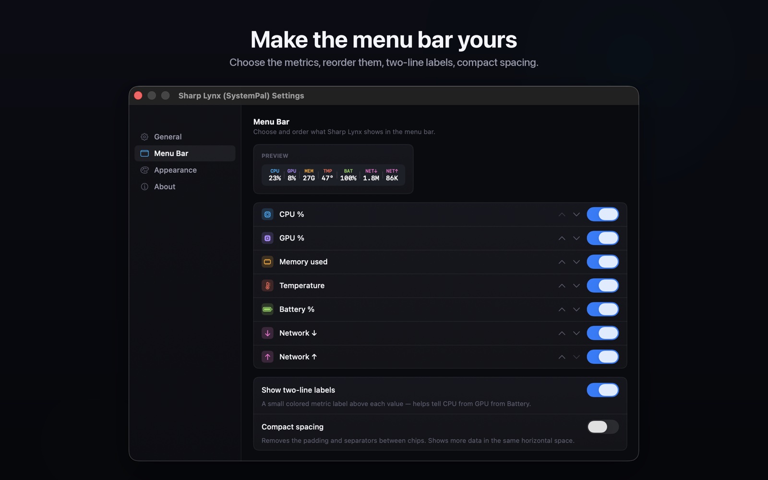The image size is (768, 480).
Task: Disable the GPU % metric toggle
Action: coord(603,238)
